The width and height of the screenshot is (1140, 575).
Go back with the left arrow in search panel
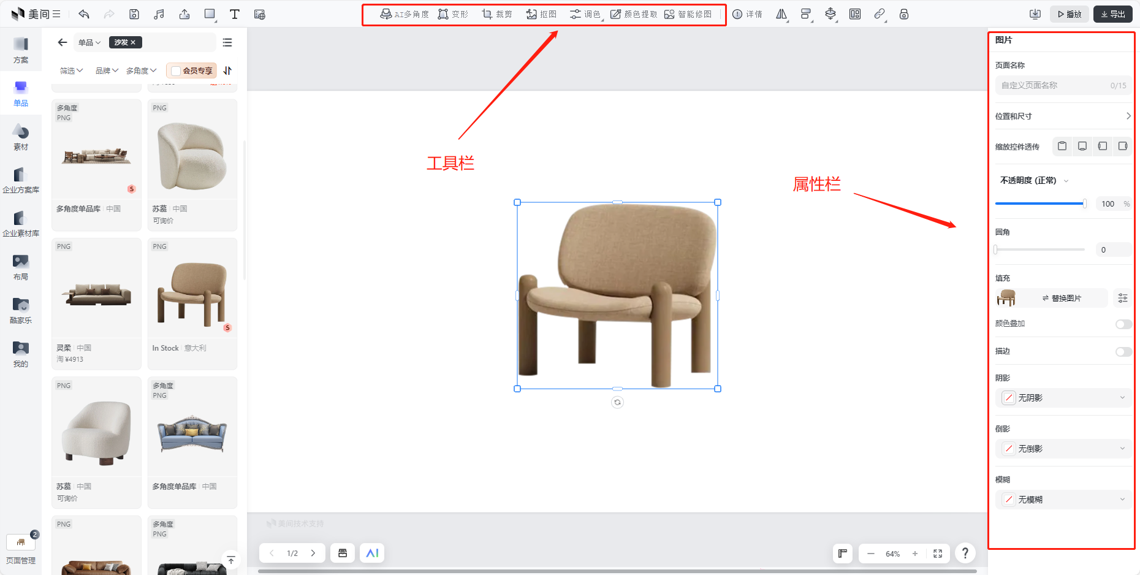63,42
